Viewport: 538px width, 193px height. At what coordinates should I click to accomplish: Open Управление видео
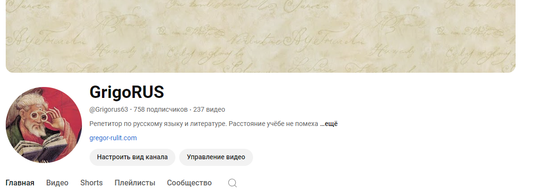(216, 157)
